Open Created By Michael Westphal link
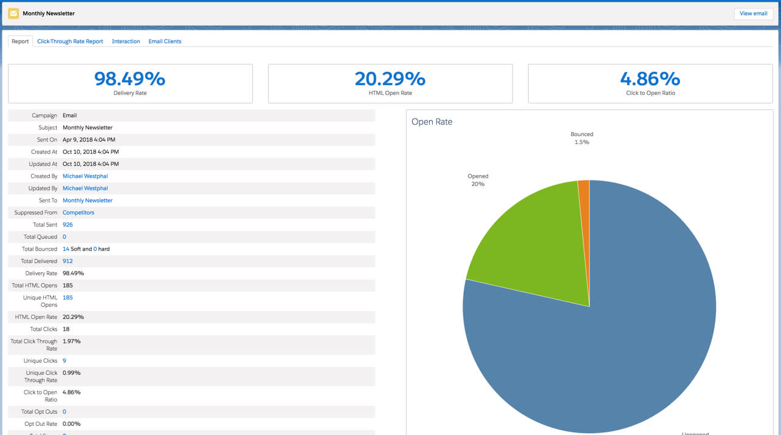Image resolution: width=781 pixels, height=435 pixels. [x=85, y=176]
